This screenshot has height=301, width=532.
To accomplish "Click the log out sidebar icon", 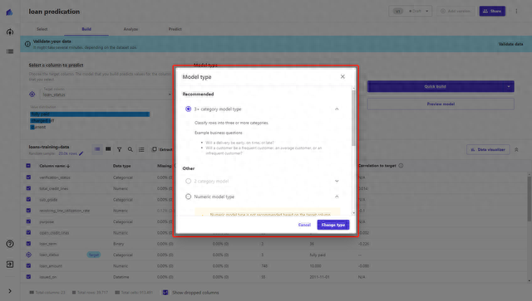I will pyautogui.click(x=10, y=264).
